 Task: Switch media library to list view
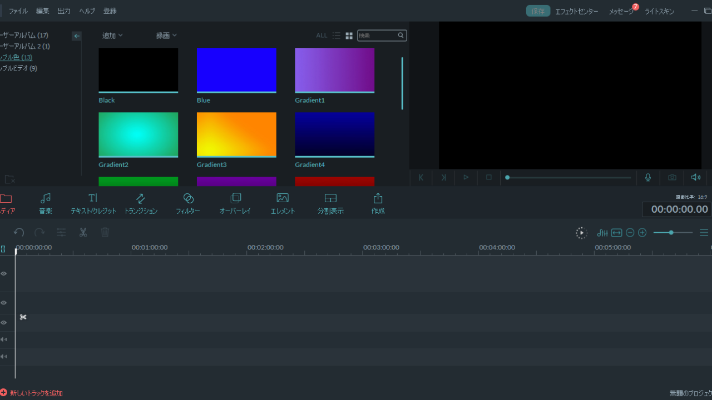[337, 36]
